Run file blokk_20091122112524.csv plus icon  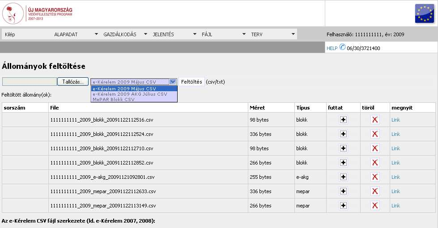point(343,134)
